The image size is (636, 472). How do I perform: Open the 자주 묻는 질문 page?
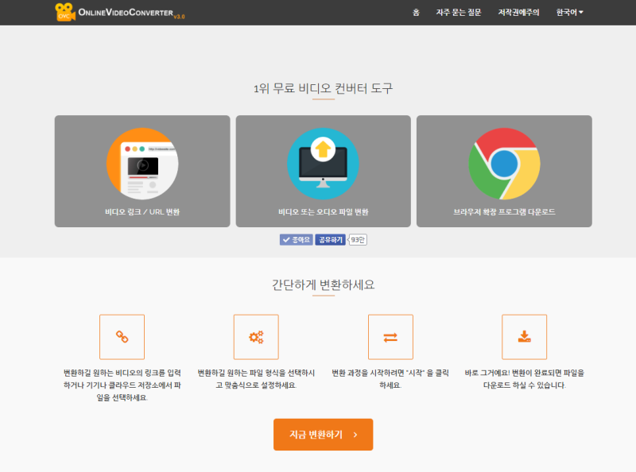tap(459, 13)
